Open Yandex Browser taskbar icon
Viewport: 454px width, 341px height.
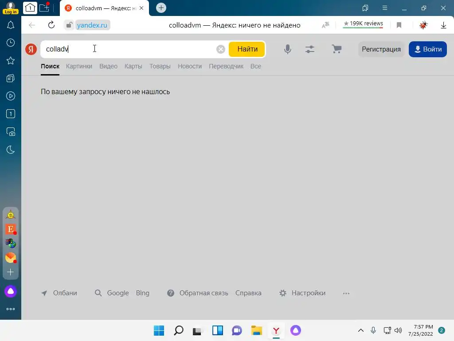pyautogui.click(x=276, y=330)
